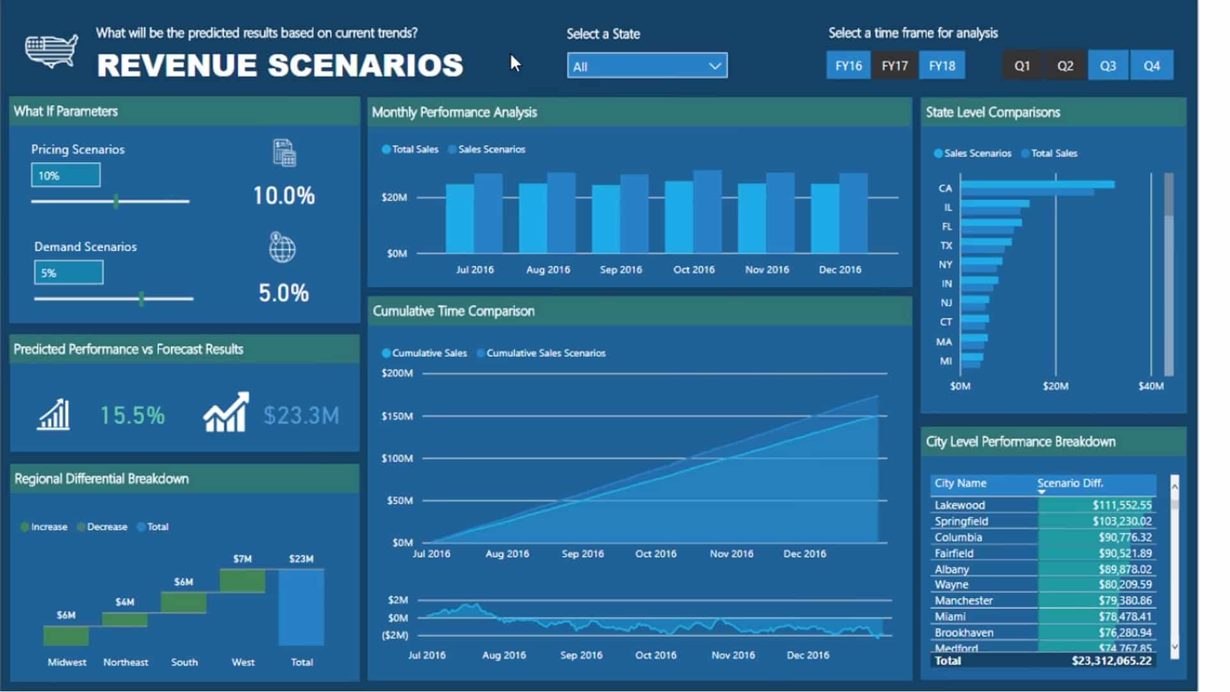This screenshot has width=1230, height=692.
Task: Select the Manchester city row
Action: point(1043,600)
